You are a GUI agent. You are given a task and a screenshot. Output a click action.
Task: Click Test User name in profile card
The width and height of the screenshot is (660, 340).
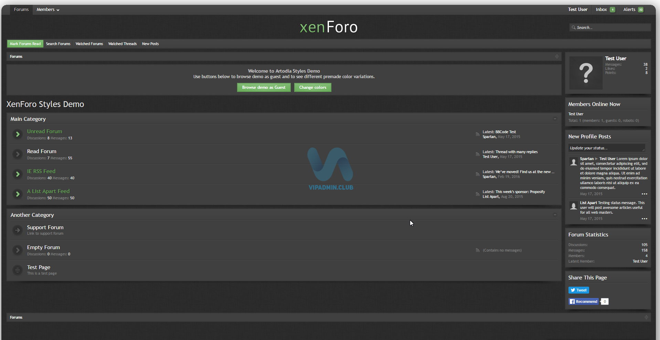point(616,59)
